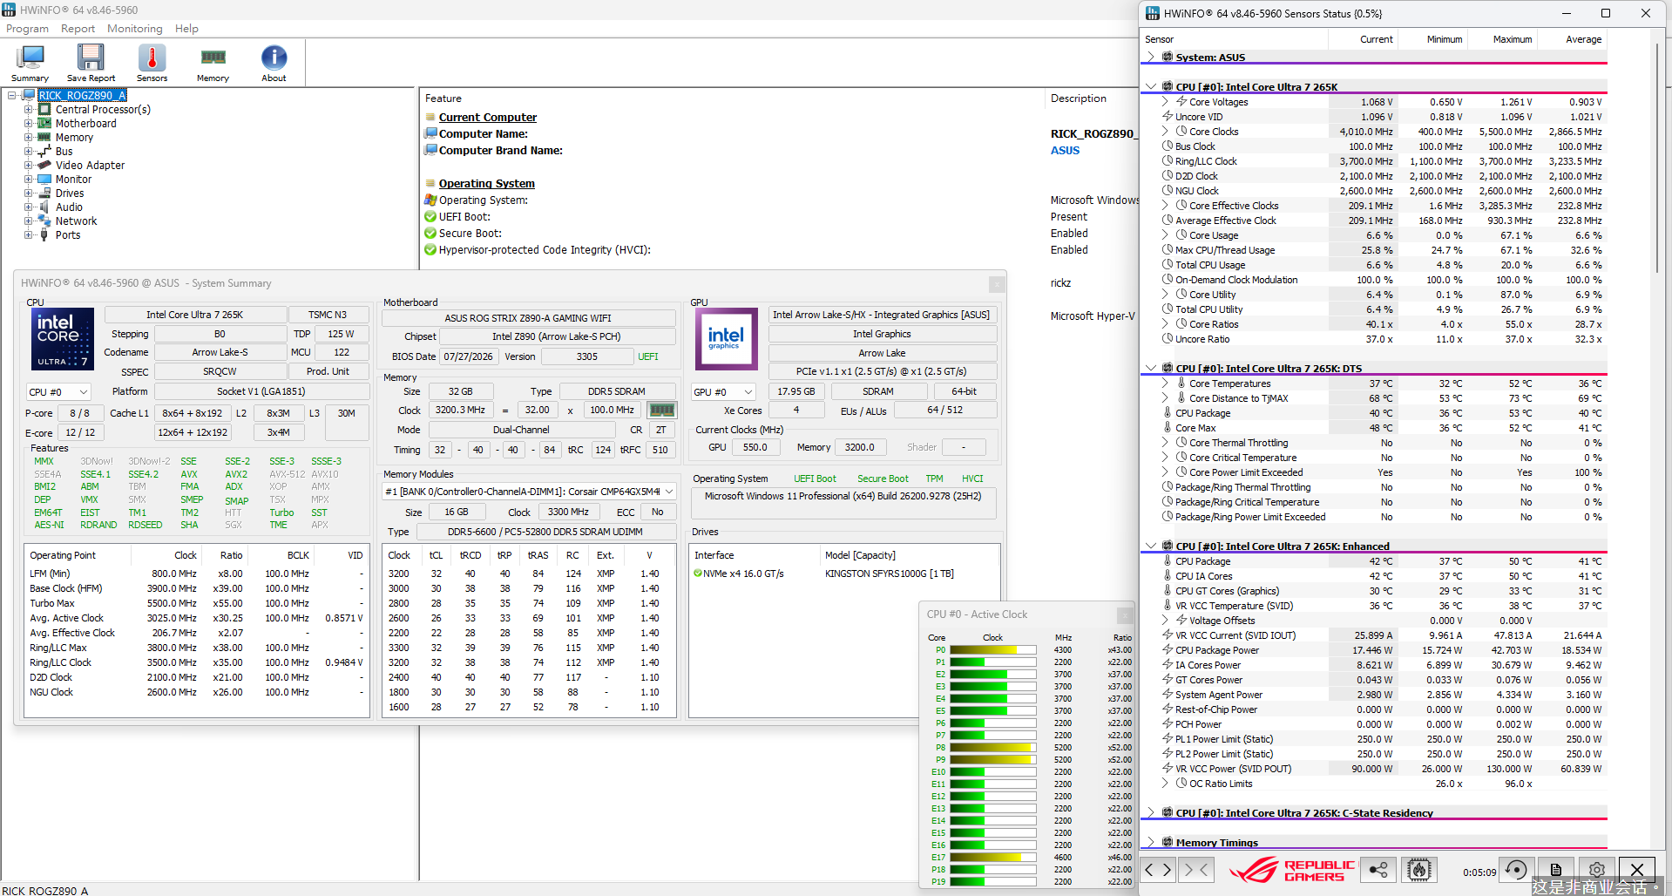The width and height of the screenshot is (1672, 896).
Task: Open the Report menu
Action: (78, 29)
